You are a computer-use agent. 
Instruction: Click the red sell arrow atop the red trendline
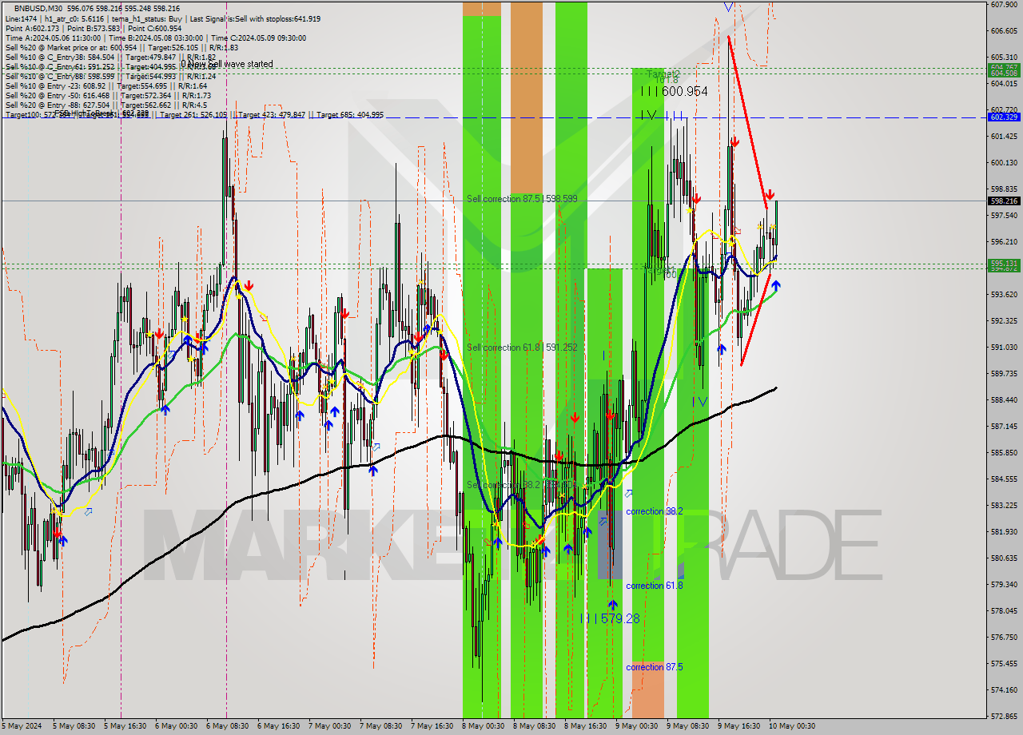point(734,142)
